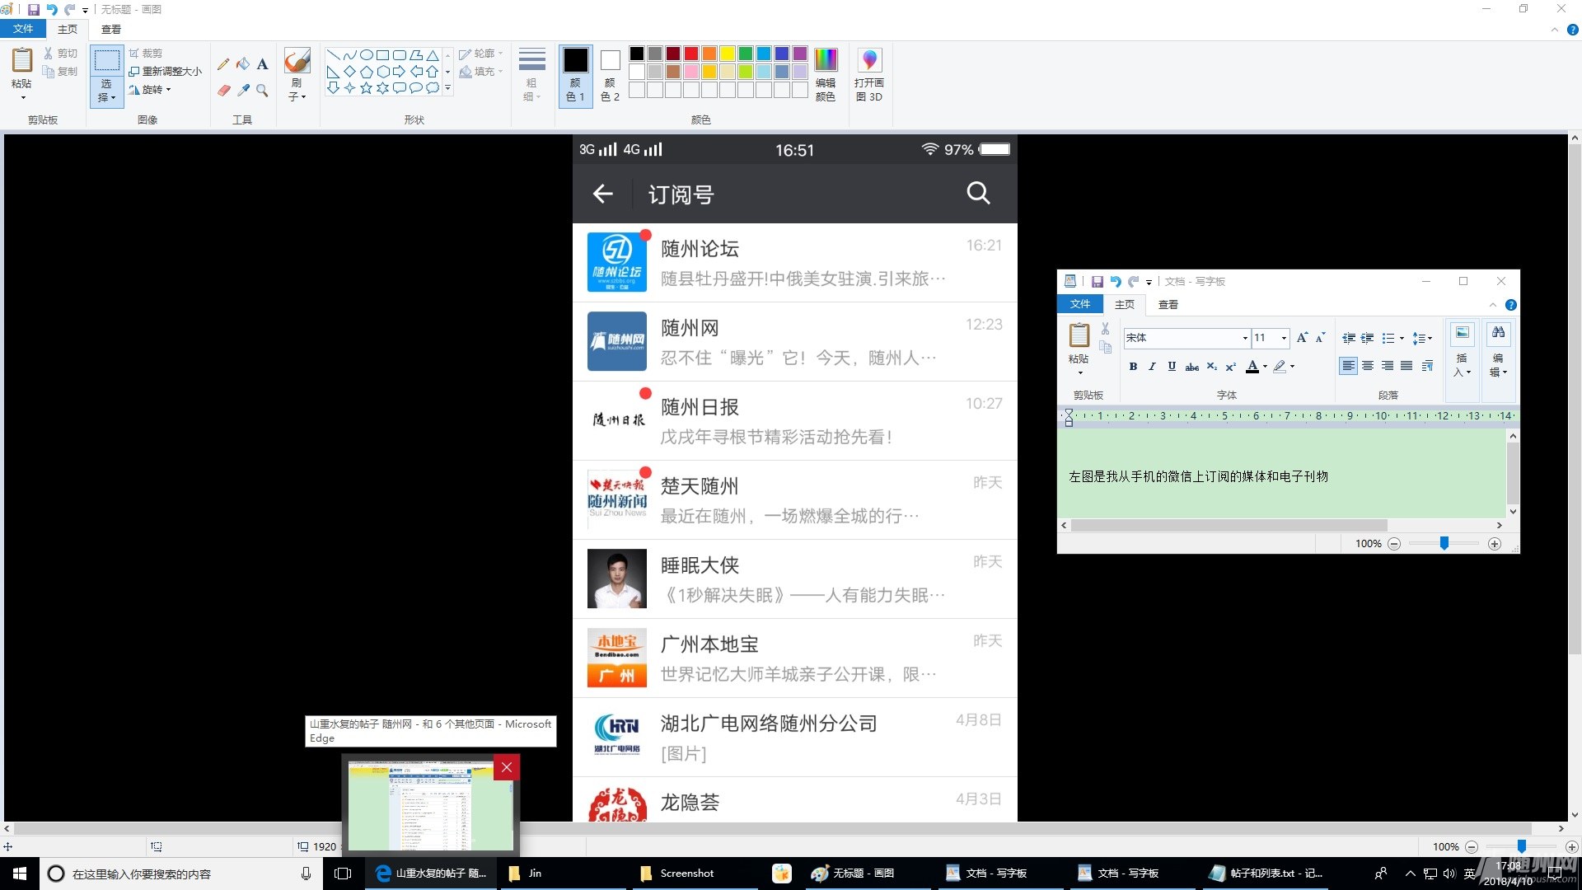Select the Eraser tool in Paint
The image size is (1582, 890).
coord(223,90)
